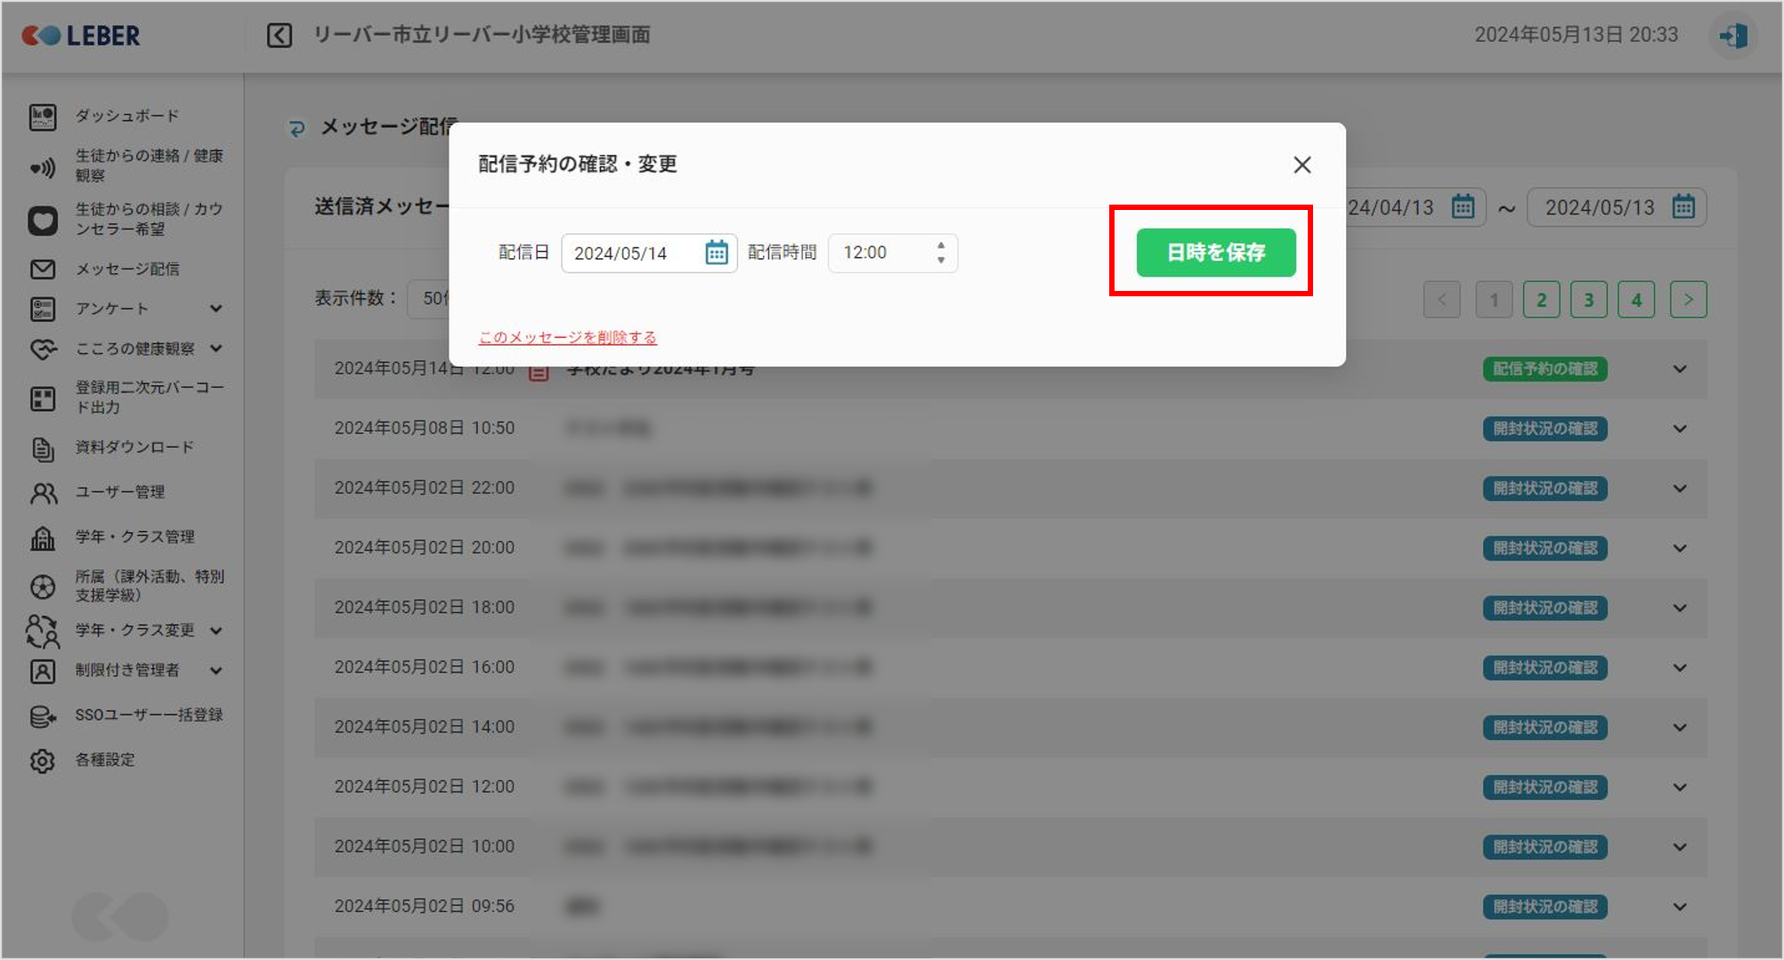The image size is (1784, 960).
Task: Click the 資料ダウンロード document icon
Action: pyautogui.click(x=42, y=448)
